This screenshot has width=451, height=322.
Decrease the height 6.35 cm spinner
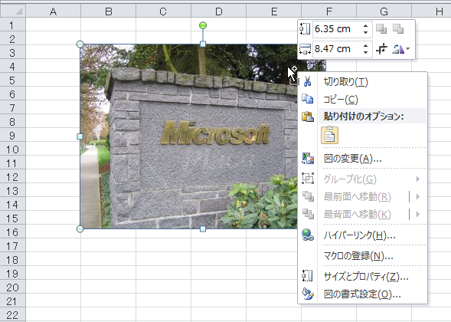(365, 32)
